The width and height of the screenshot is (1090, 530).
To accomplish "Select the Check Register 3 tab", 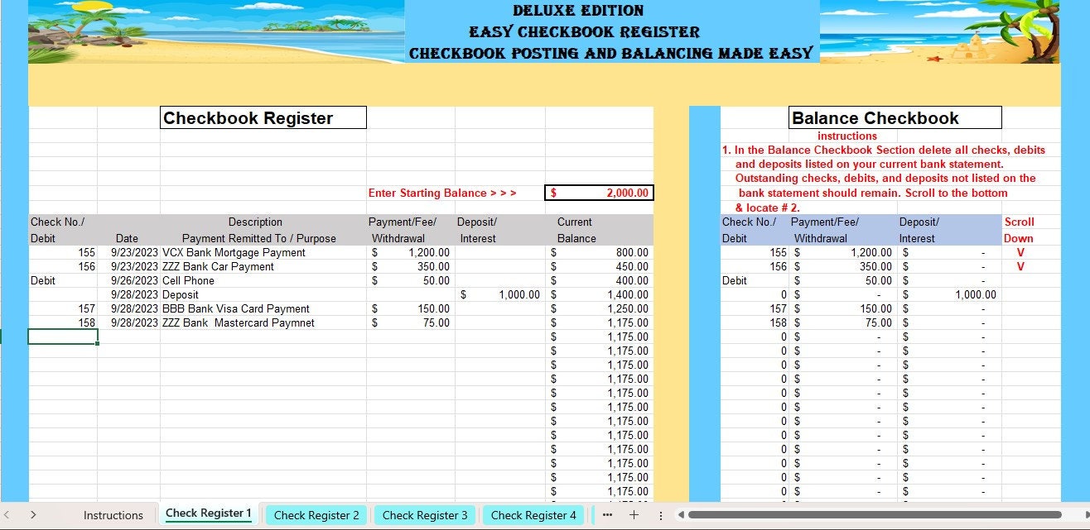I will (x=424, y=515).
